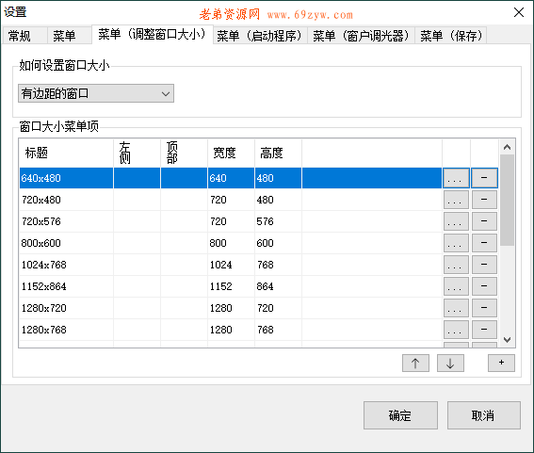
Task: Select the 640x480 title cell
Action: (67, 178)
